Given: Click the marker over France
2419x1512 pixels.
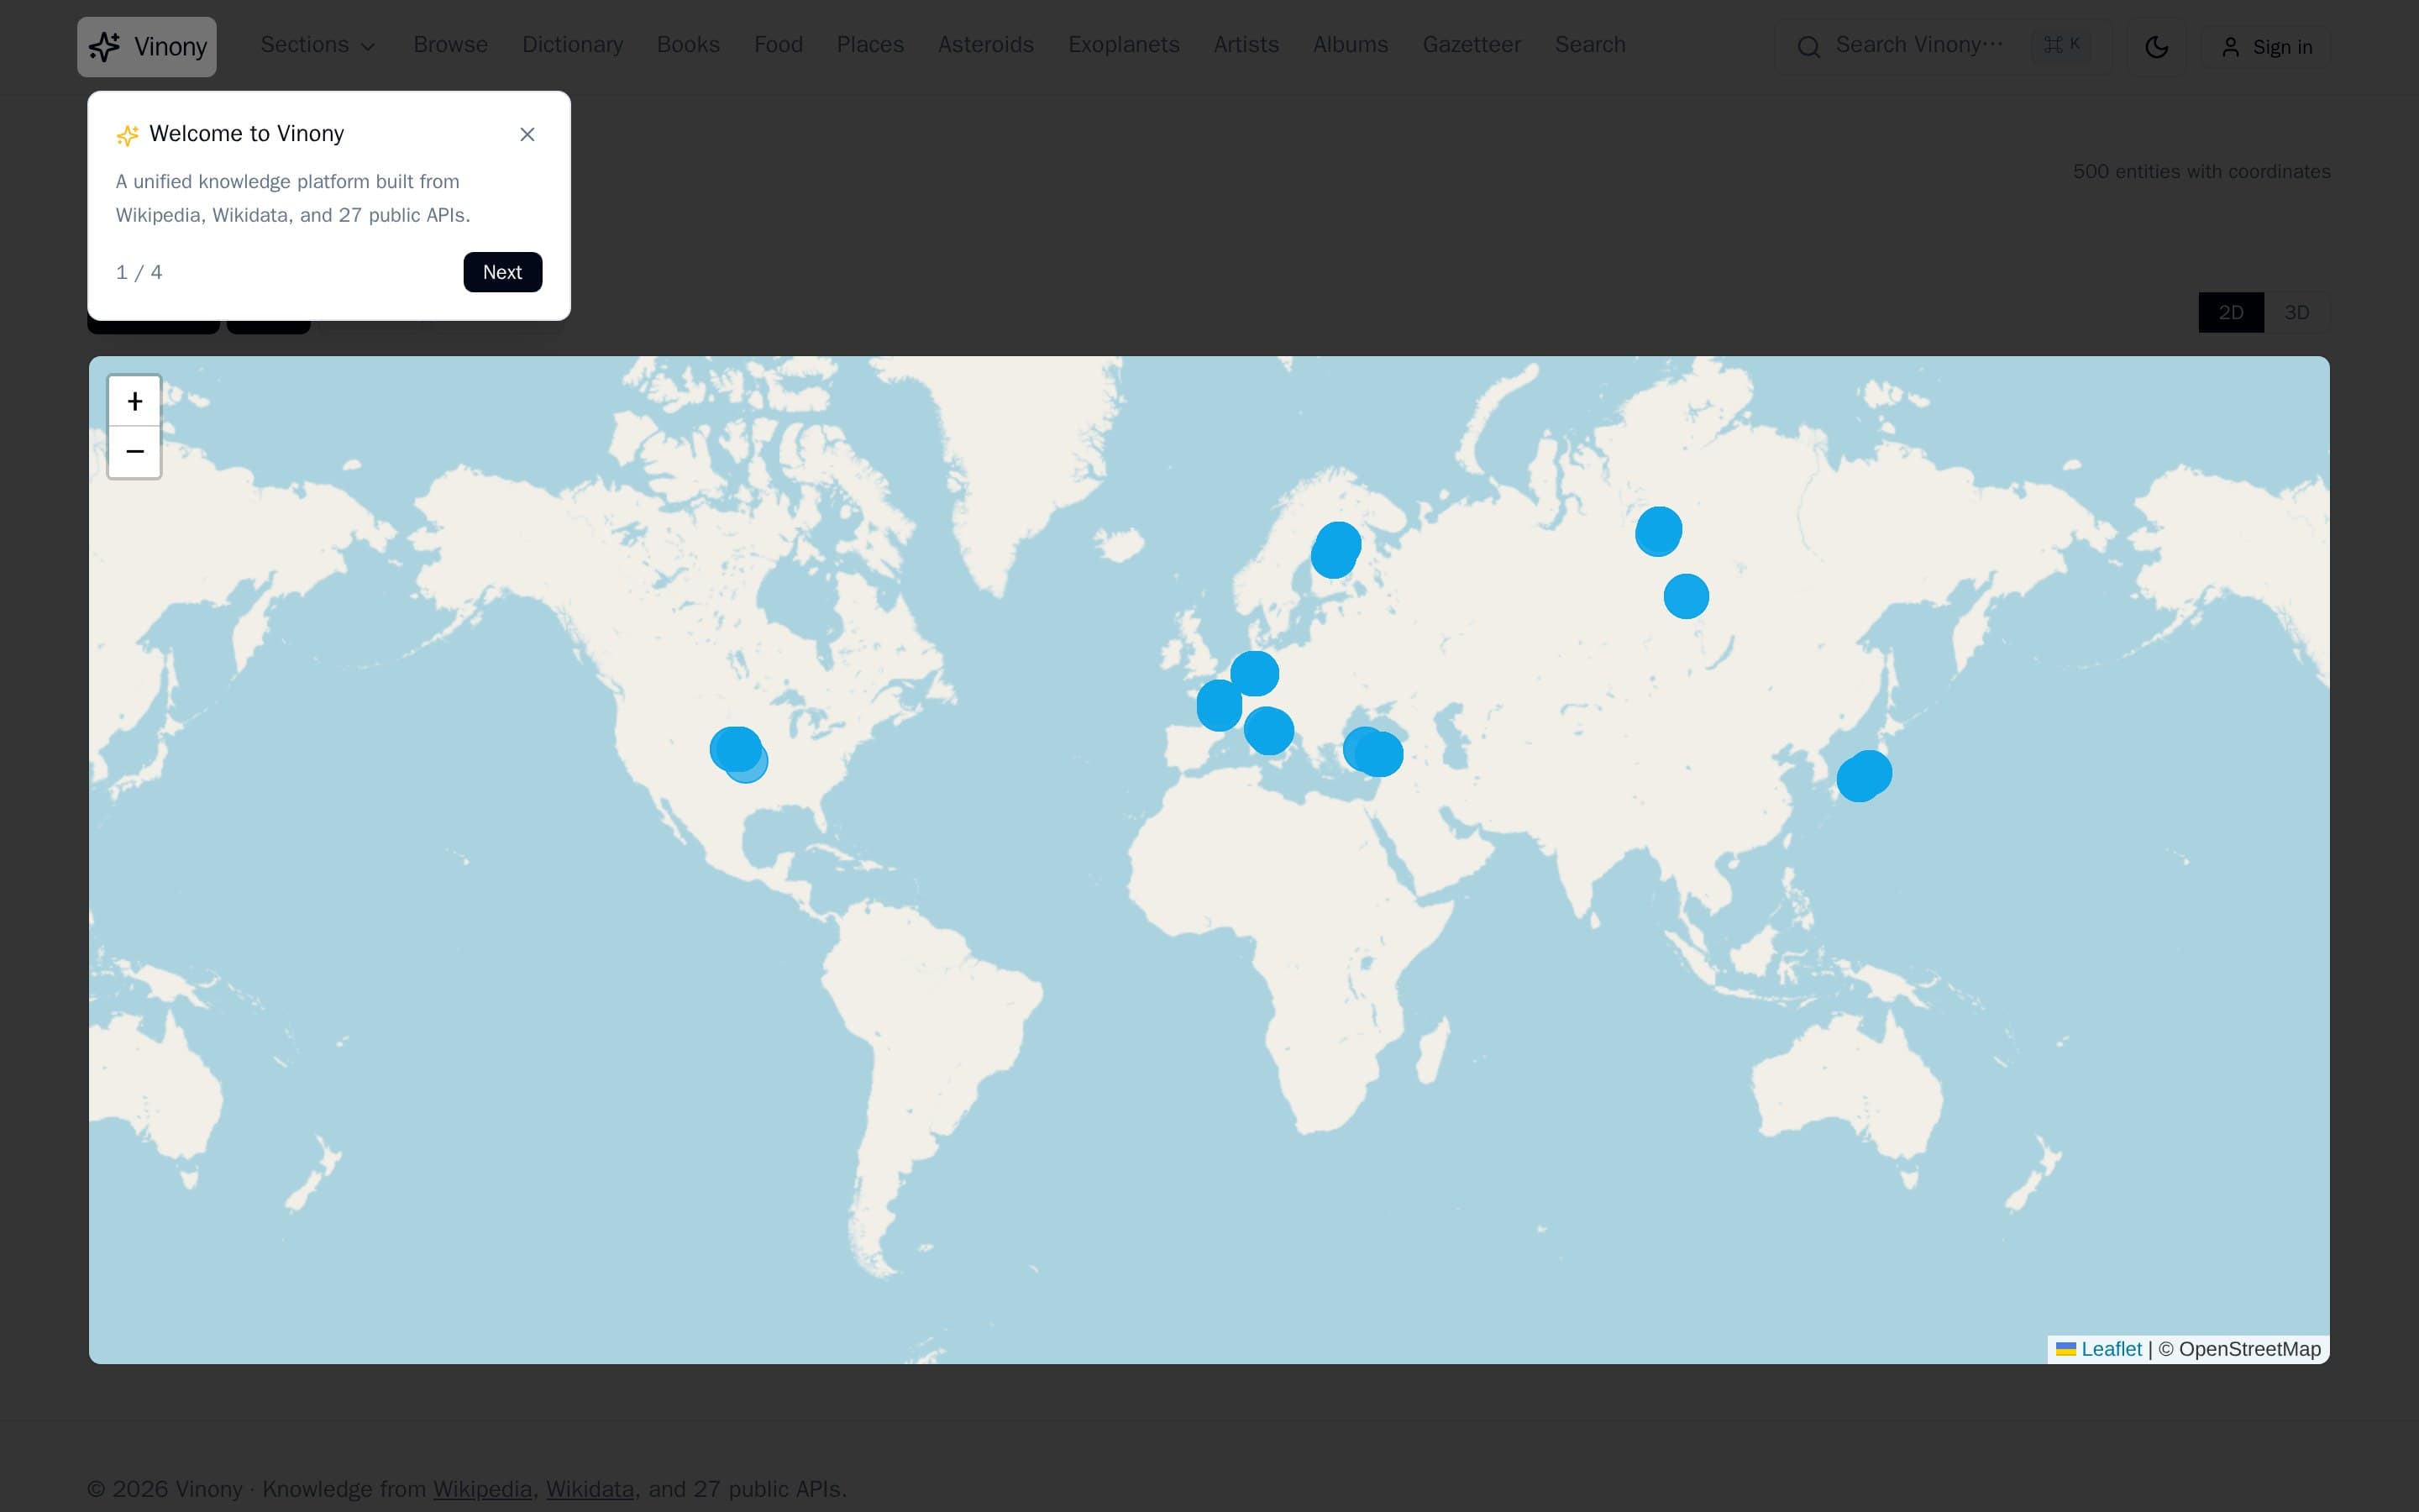Looking at the screenshot, I should (x=1220, y=705).
